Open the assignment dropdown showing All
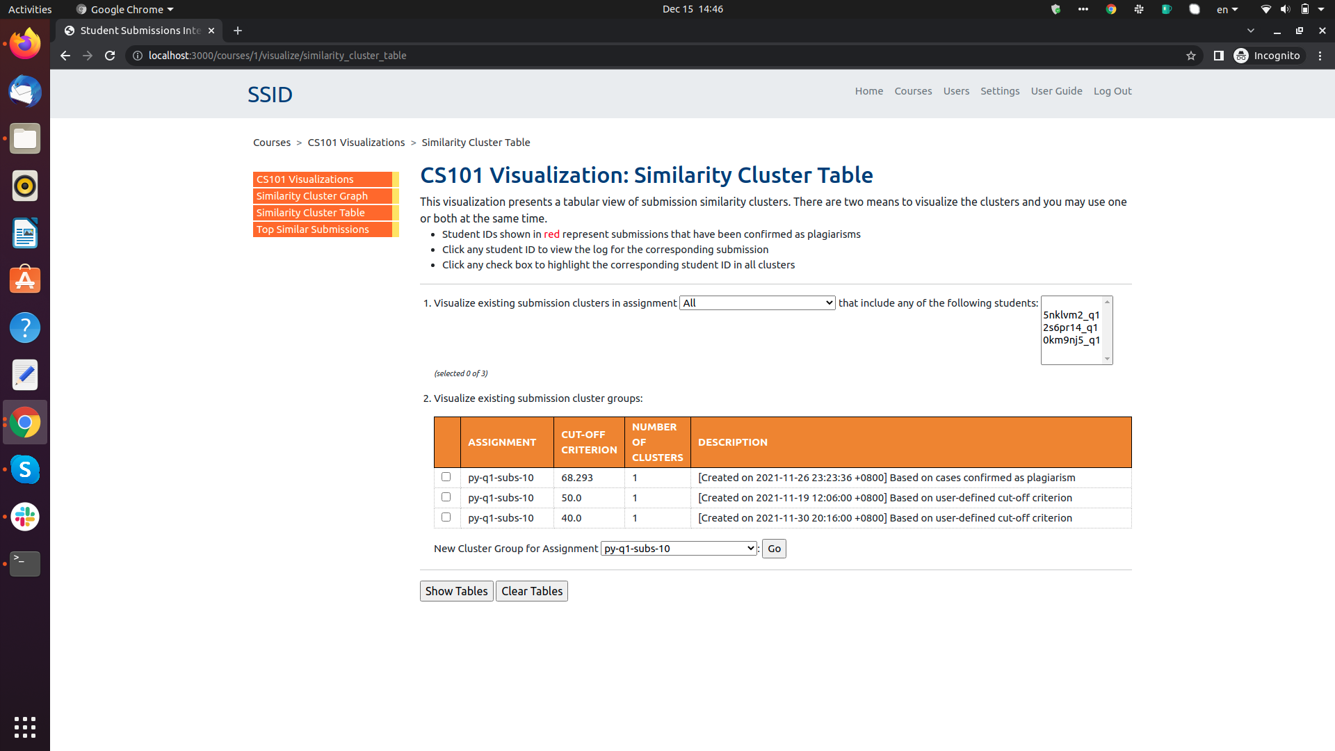This screenshot has height=751, width=1335. pyautogui.click(x=756, y=302)
